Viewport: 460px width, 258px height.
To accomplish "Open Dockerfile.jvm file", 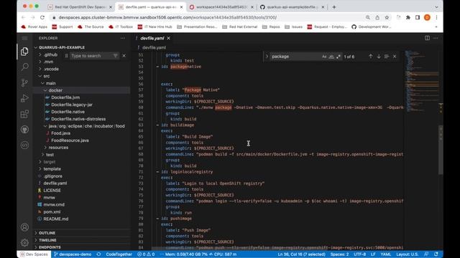I will click(65, 97).
